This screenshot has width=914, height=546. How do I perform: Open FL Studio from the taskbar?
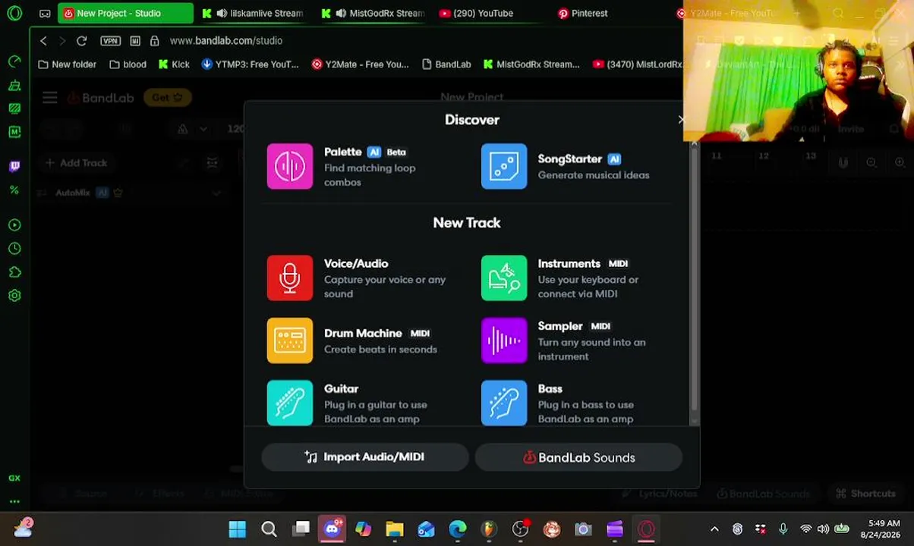pyautogui.click(x=489, y=529)
